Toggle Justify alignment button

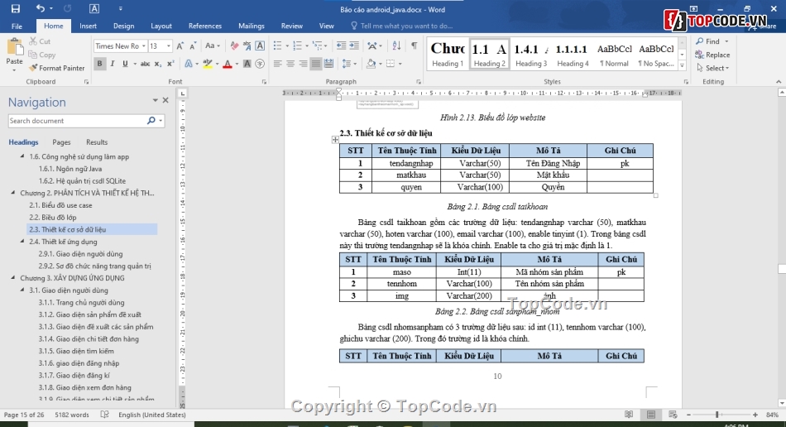coord(316,64)
